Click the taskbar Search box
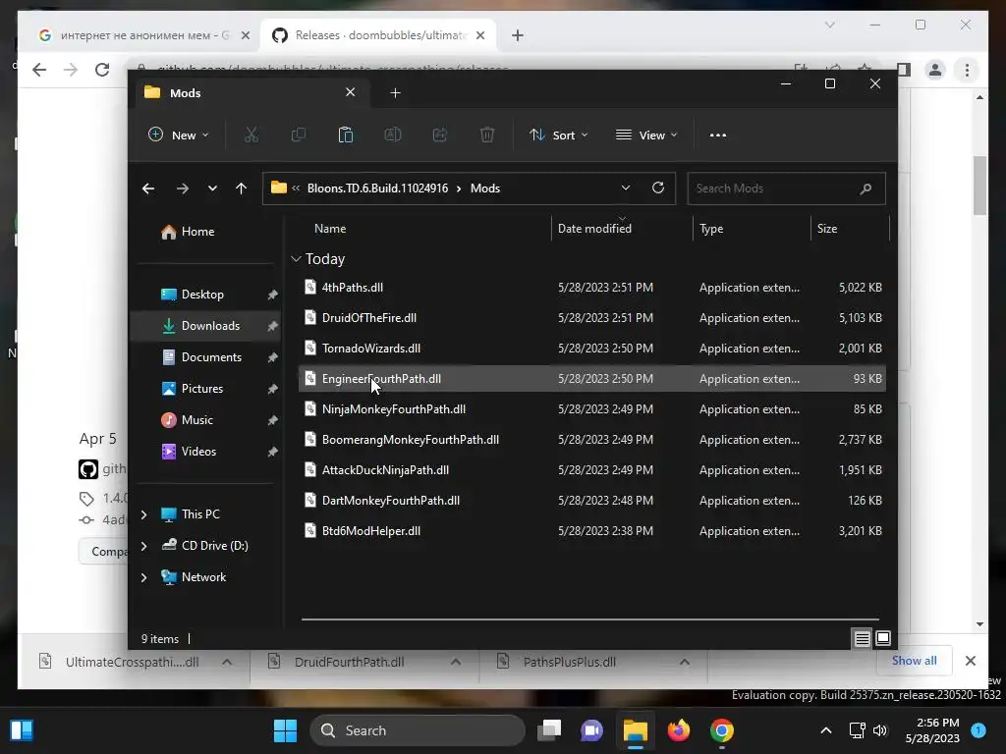 [x=418, y=730]
